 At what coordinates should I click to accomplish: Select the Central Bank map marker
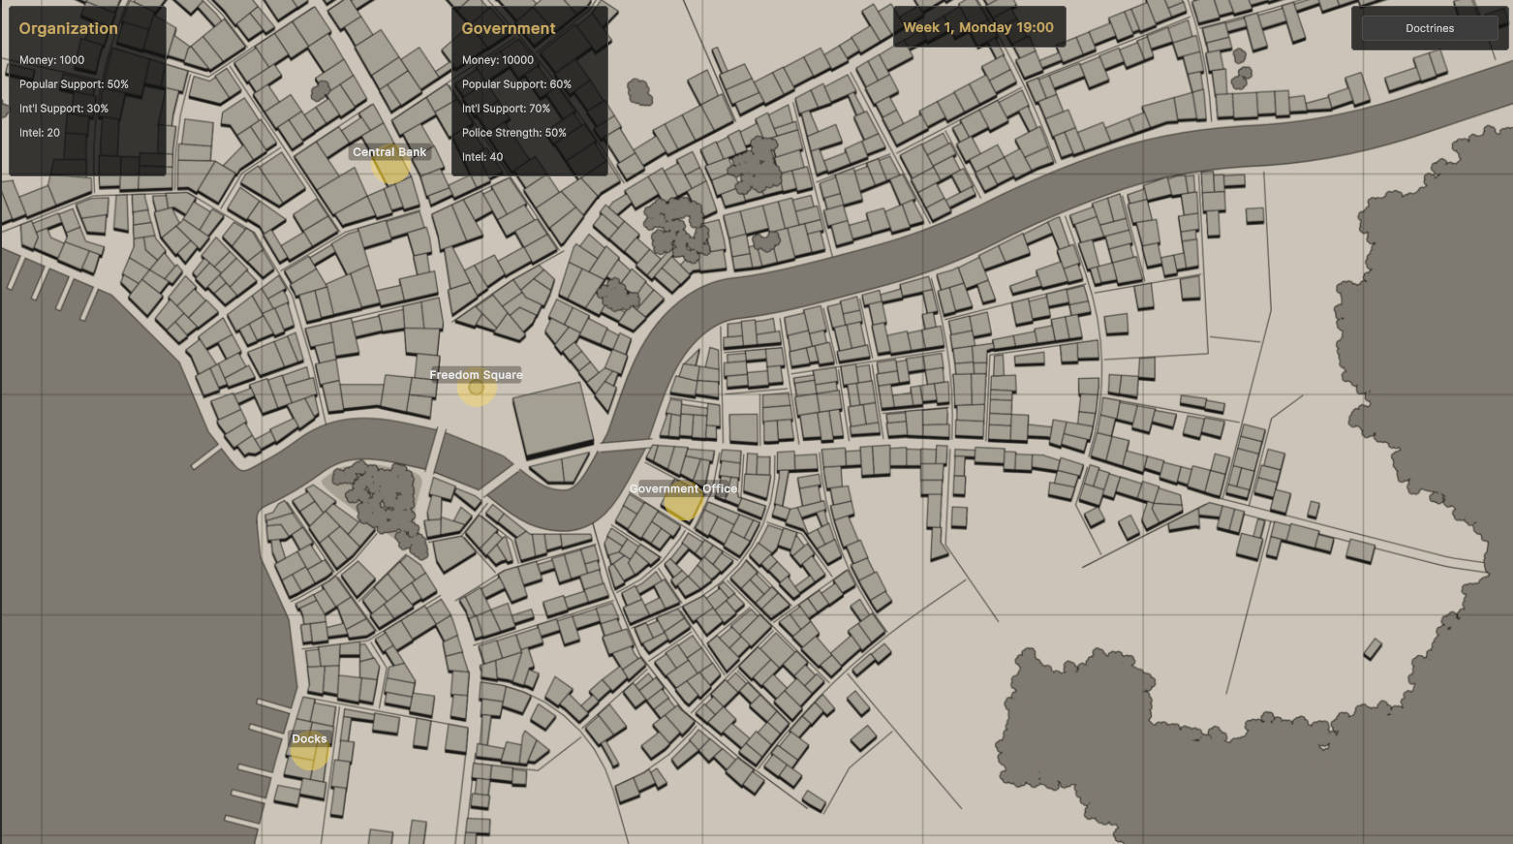[390, 165]
